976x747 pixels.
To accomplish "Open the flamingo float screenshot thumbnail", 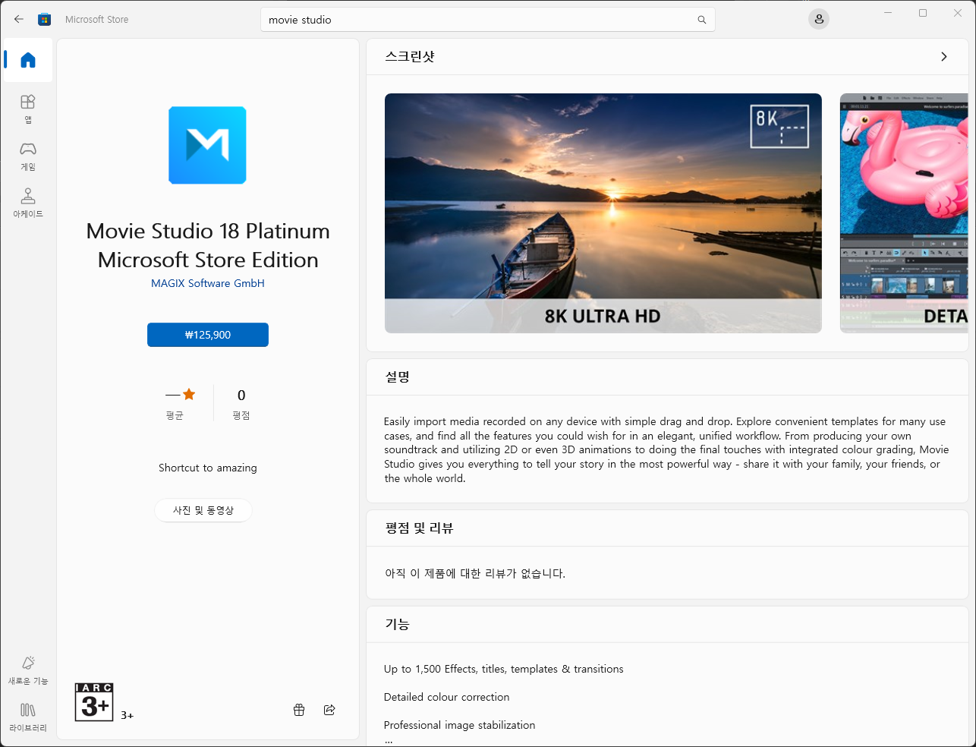I will point(904,213).
